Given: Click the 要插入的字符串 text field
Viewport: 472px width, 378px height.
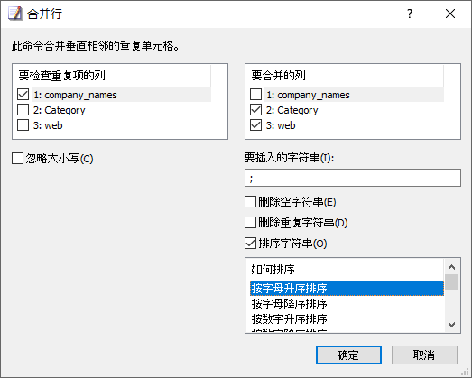Looking at the screenshot, I should [353, 178].
